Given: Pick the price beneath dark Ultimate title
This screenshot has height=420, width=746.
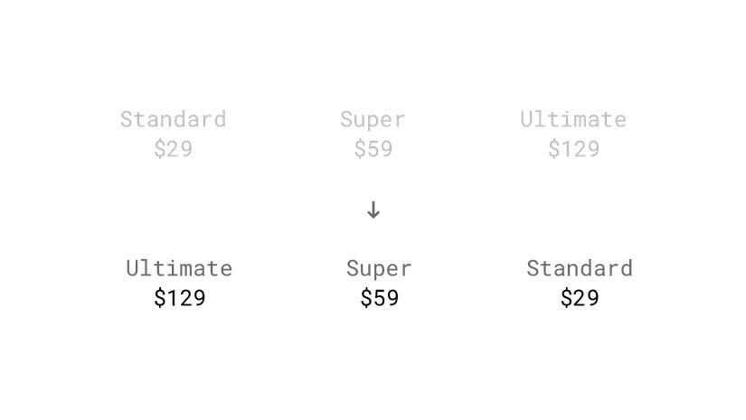Looking at the screenshot, I should tap(179, 298).
